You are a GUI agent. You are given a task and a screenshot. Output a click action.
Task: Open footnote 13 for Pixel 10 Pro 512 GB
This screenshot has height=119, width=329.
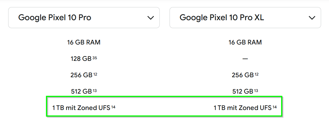(x=95, y=90)
